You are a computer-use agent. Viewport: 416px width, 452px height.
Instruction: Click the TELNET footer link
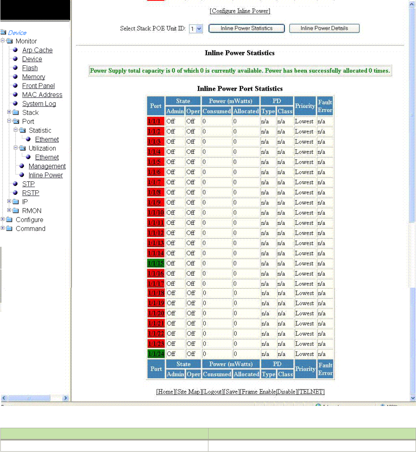(311, 392)
